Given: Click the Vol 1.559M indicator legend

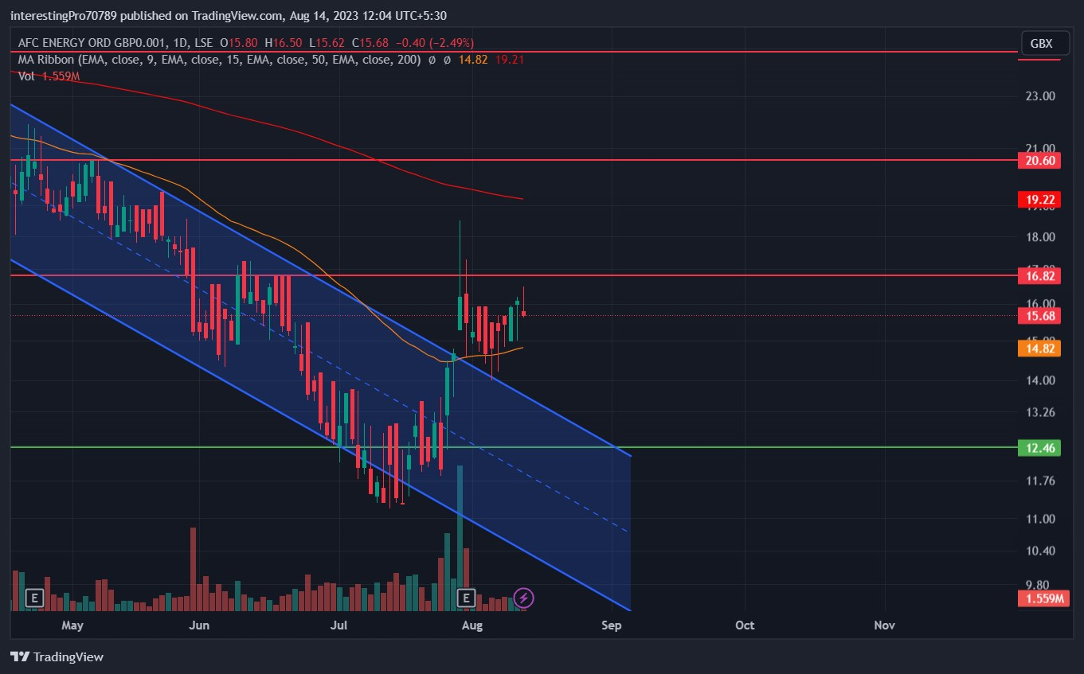Looking at the screenshot, I should (49, 76).
